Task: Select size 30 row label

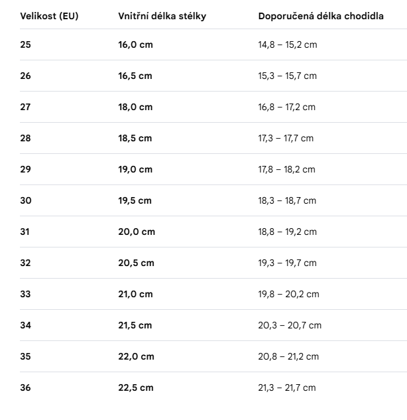Action: click(26, 200)
